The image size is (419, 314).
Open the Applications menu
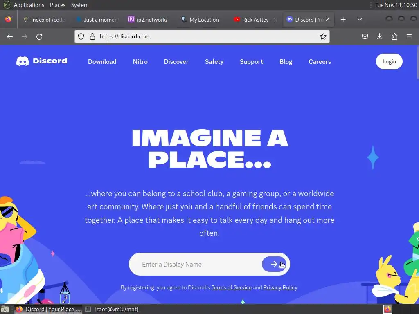coord(29,5)
